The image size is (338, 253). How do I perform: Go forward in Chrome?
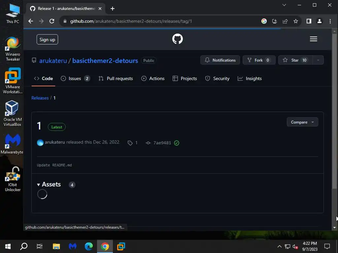pos(41,21)
